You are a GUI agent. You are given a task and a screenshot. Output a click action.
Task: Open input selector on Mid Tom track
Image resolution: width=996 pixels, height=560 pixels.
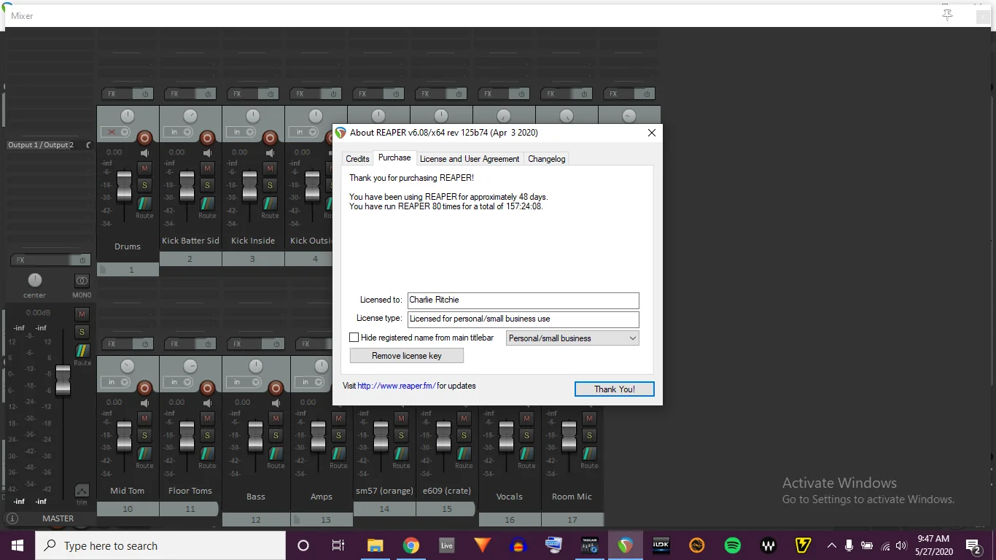click(x=115, y=382)
